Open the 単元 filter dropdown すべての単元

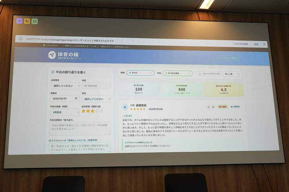[x=178, y=73]
